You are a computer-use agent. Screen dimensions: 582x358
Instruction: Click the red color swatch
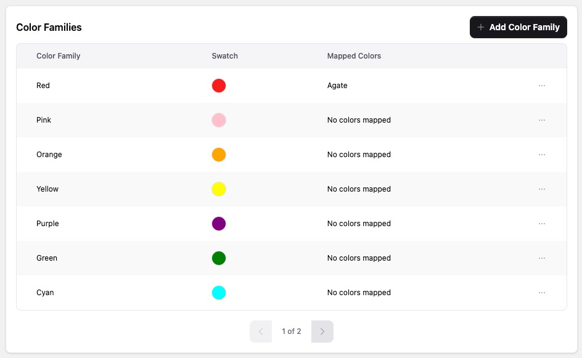(219, 86)
